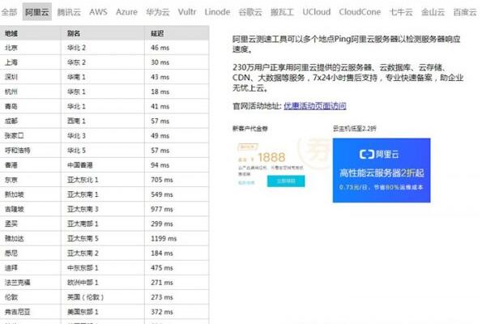Select the 上海 region cell
486x324 pixels.
click(31, 62)
